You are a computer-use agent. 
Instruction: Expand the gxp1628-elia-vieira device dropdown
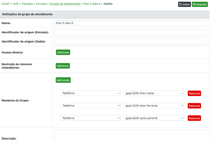point(154,93)
